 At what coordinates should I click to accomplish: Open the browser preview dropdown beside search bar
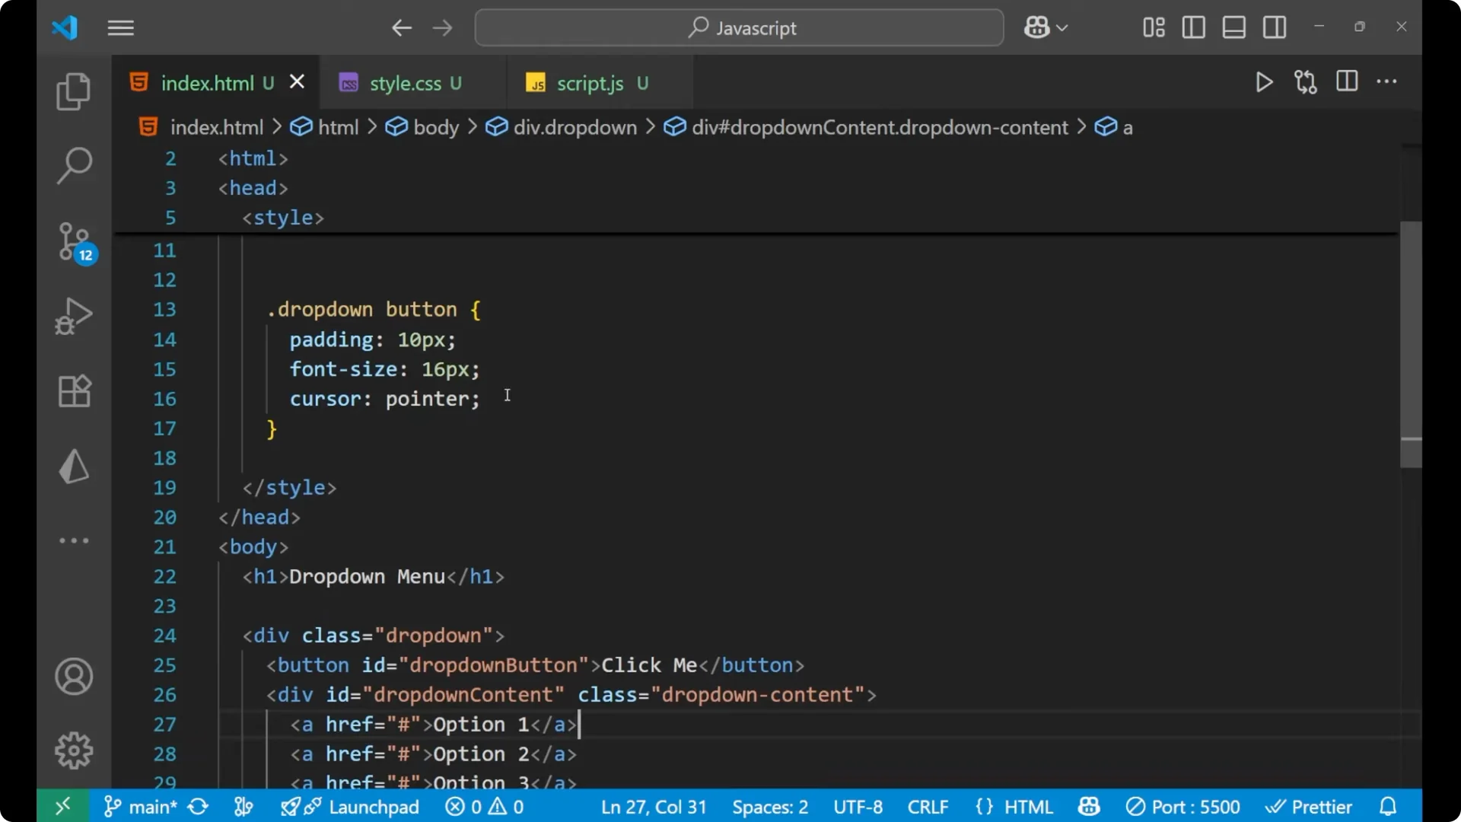[1045, 27]
